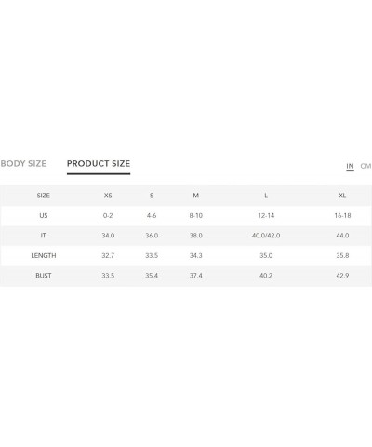
Task: Select the L column header
Action: pos(266,196)
